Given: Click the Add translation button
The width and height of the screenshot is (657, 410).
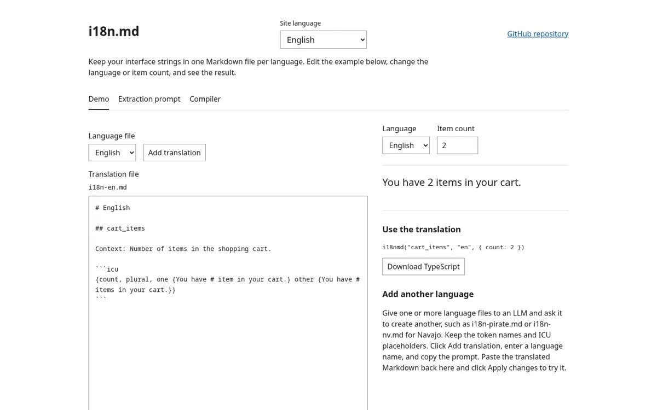Looking at the screenshot, I should pyautogui.click(x=175, y=153).
